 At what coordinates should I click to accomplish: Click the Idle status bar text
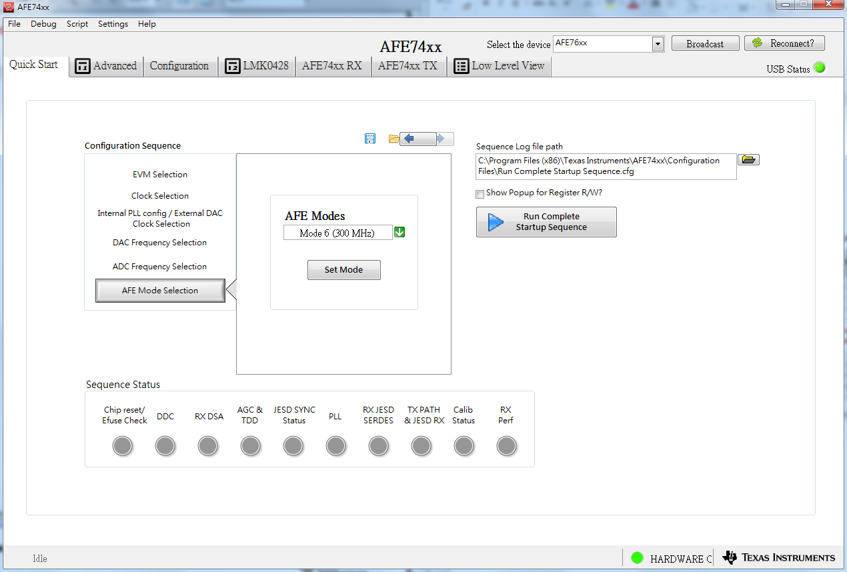[x=40, y=559]
